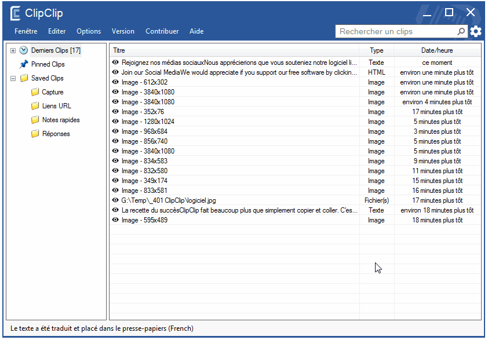Screen dimensions: 488x340
Task: Open the Capture folder label
Action: point(53,92)
